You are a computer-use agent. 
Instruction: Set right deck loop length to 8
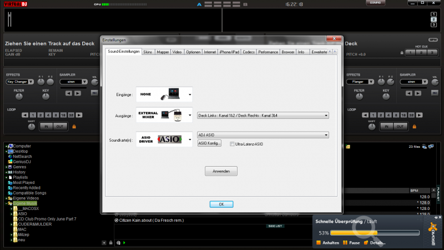[396, 115]
